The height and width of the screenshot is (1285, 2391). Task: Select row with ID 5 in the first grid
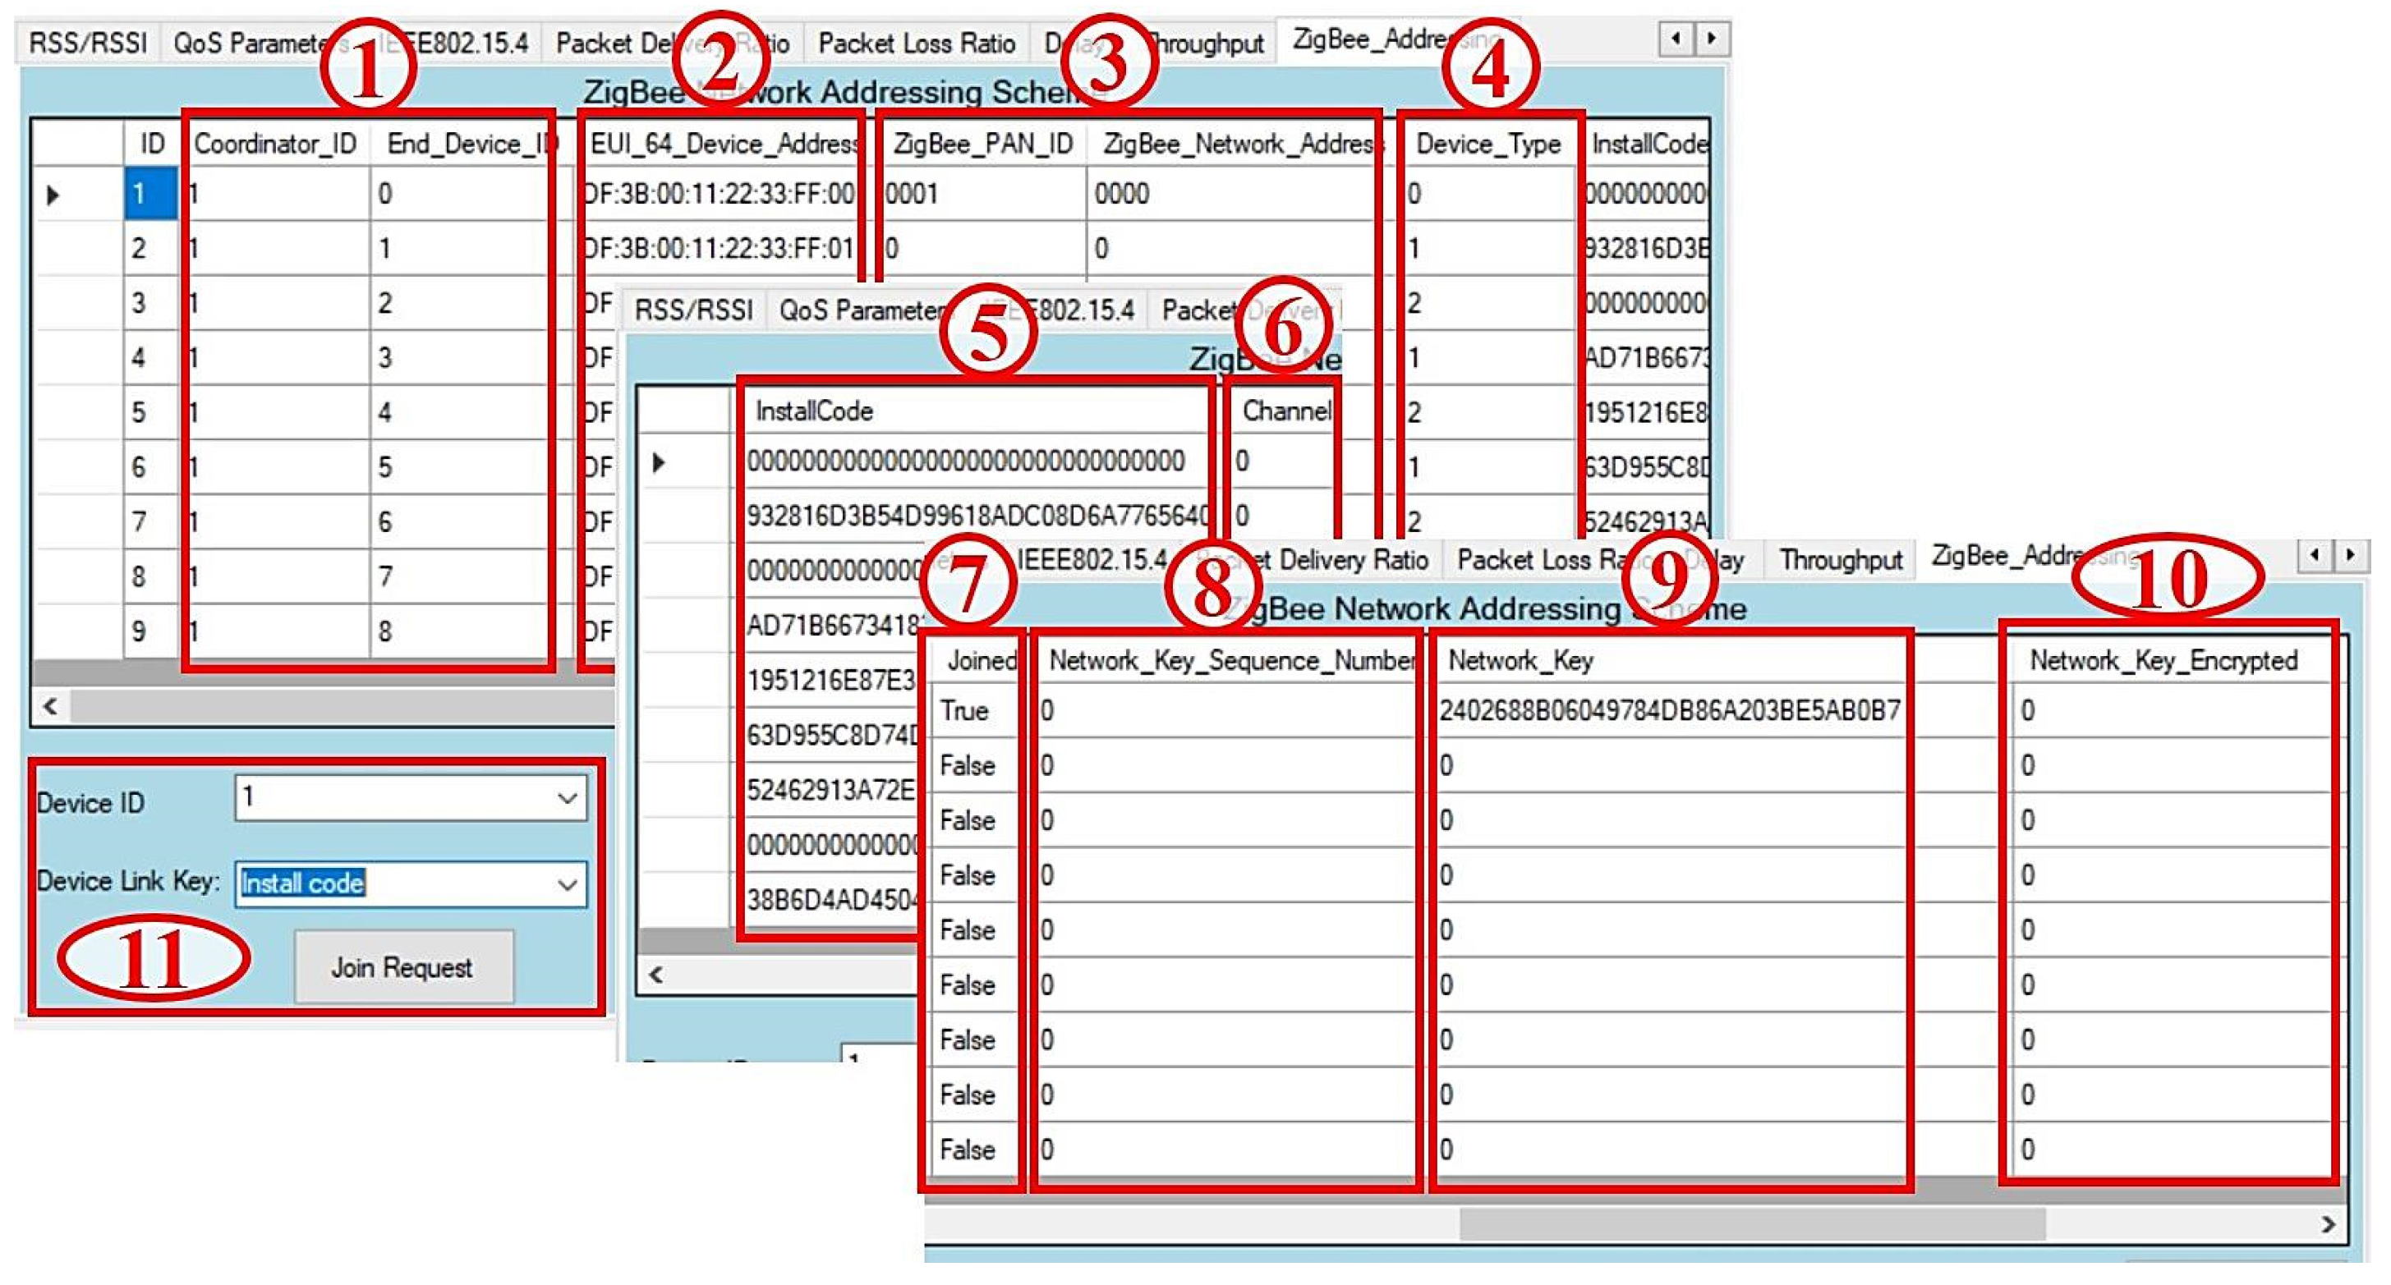[x=140, y=413]
